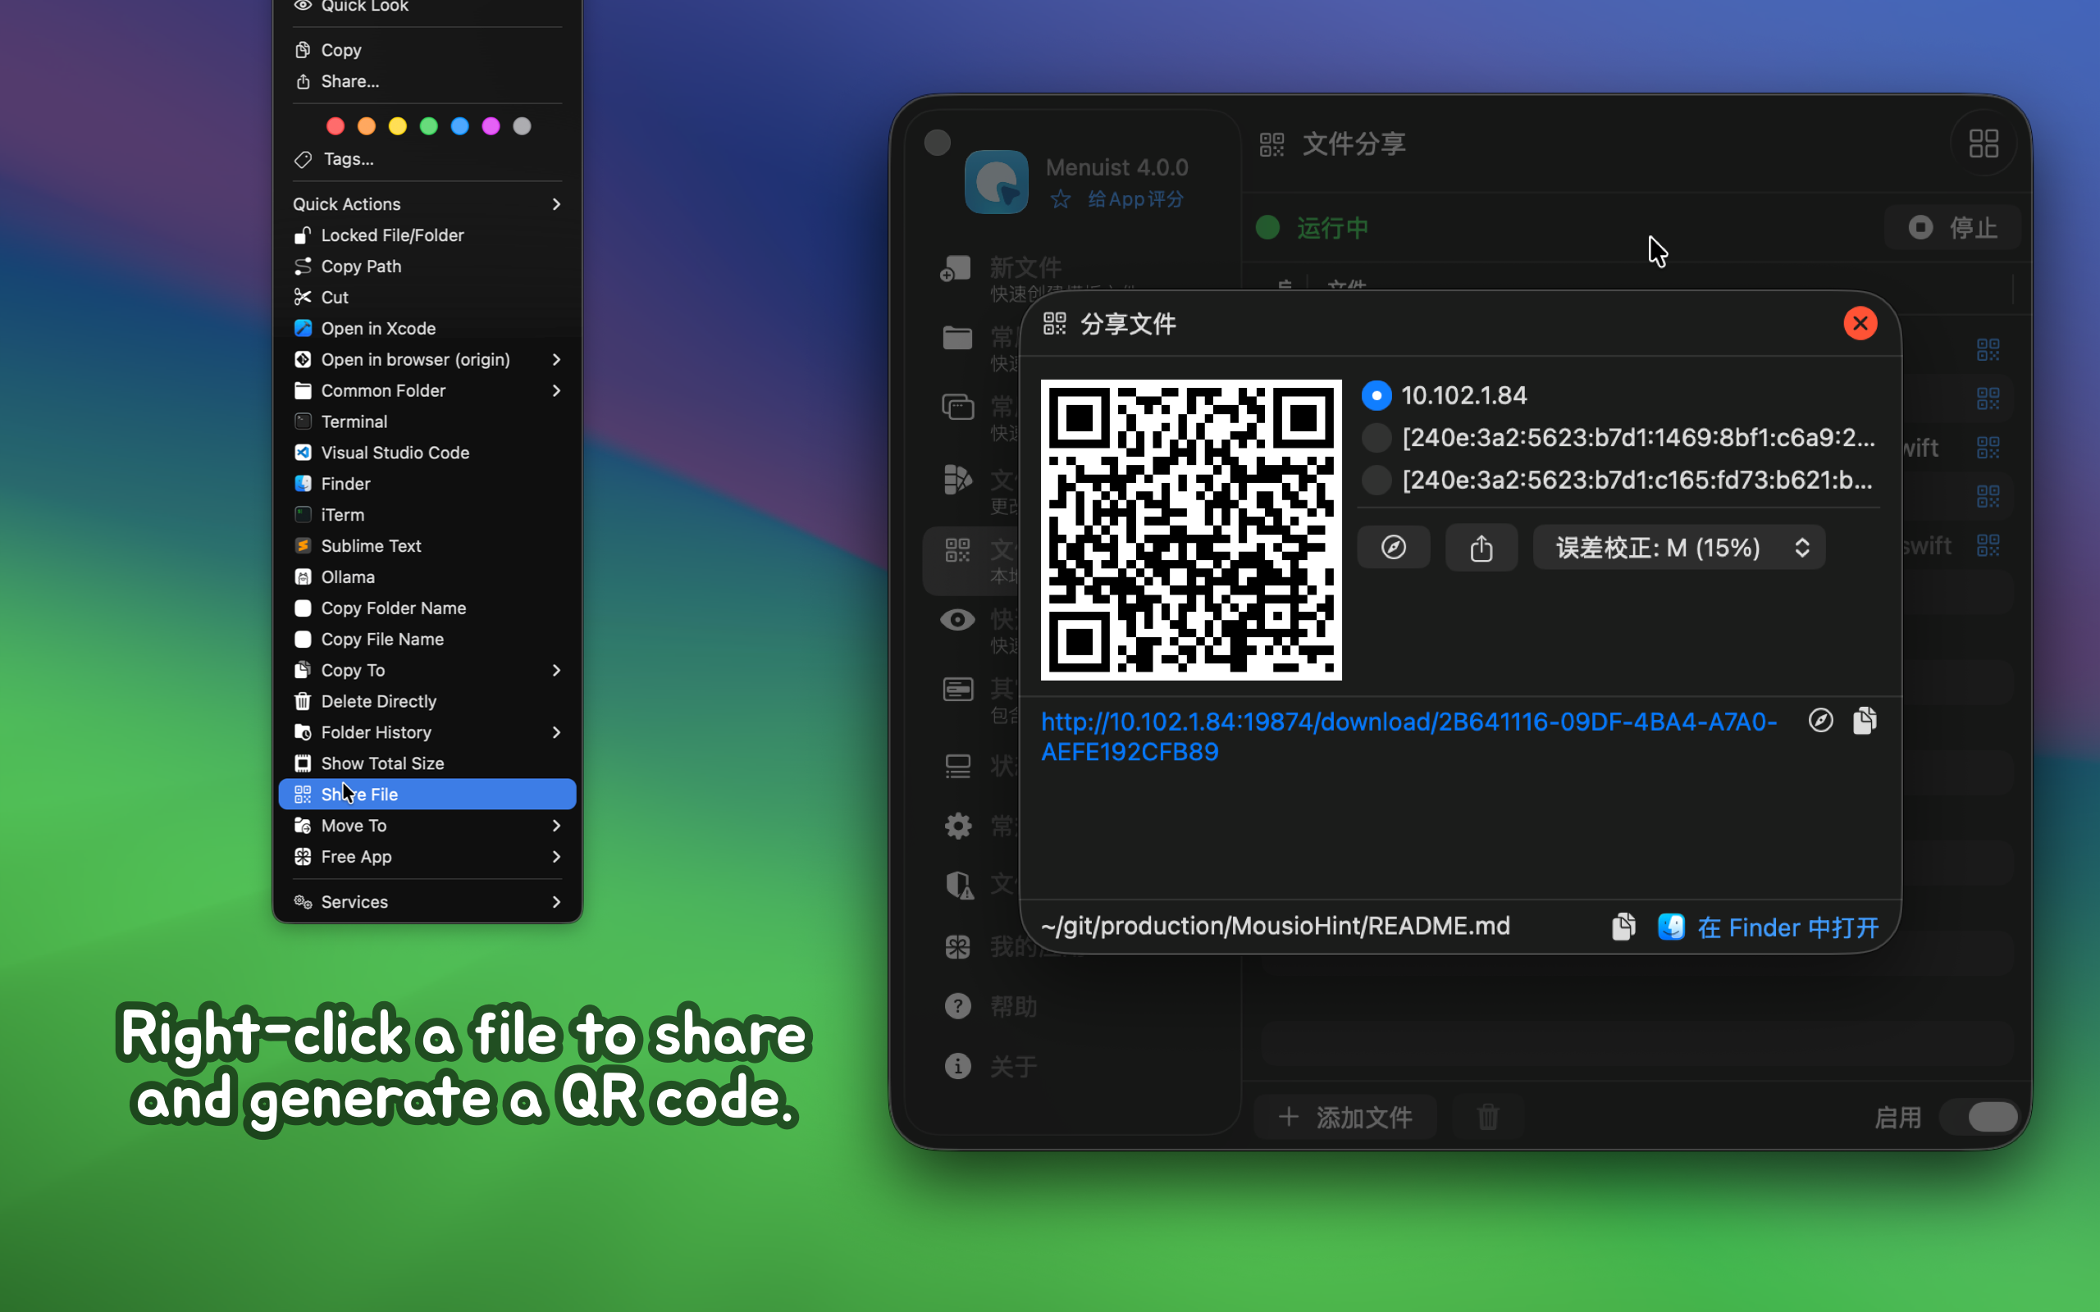Copy the README.md file path via its copy icon

1623,927
